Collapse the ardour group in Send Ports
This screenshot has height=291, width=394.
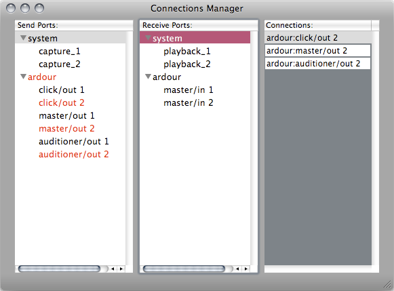23,77
